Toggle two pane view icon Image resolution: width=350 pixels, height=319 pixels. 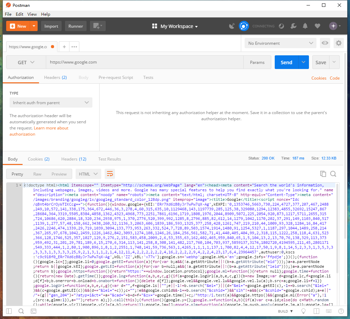(316, 311)
